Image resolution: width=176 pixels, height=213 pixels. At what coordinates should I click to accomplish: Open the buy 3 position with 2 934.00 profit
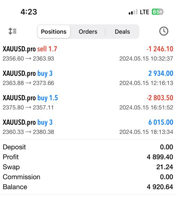88,78
